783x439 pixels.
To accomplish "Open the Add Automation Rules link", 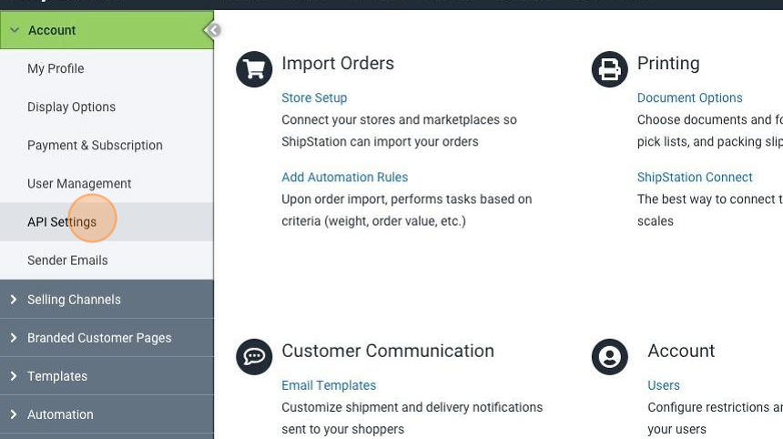I will pos(344,177).
